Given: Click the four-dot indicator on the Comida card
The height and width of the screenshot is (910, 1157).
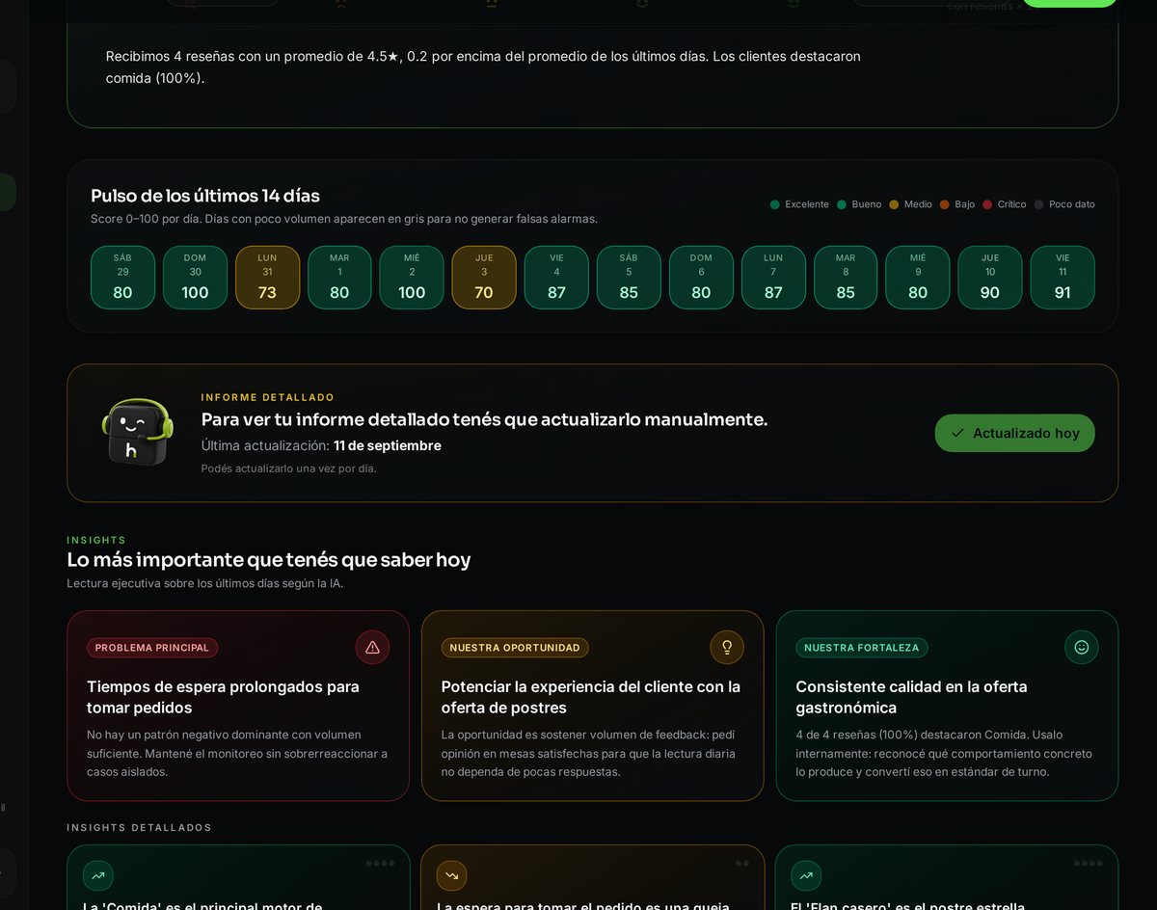Looking at the screenshot, I should (380, 863).
